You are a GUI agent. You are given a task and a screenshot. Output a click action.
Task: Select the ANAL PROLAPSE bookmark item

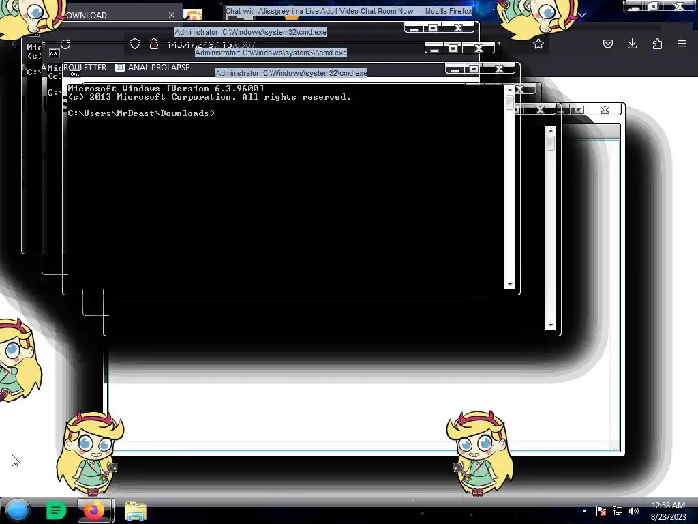point(153,68)
